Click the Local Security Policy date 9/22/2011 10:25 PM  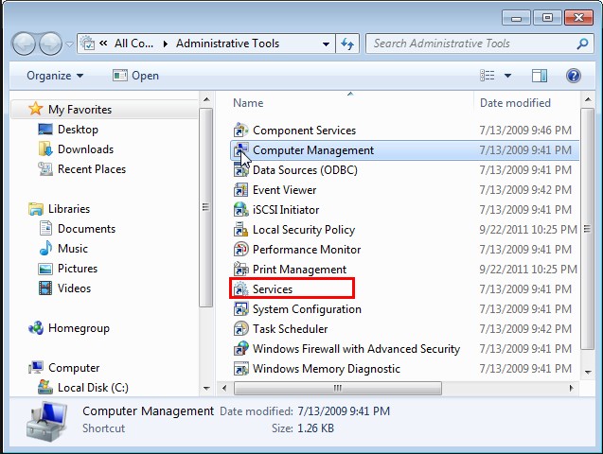tap(528, 230)
